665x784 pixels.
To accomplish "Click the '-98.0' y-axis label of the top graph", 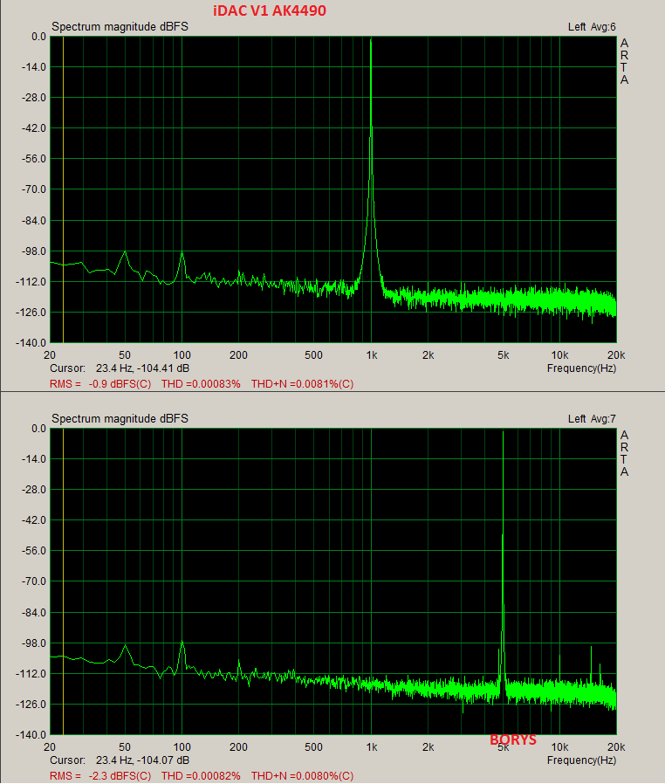I will [33, 251].
